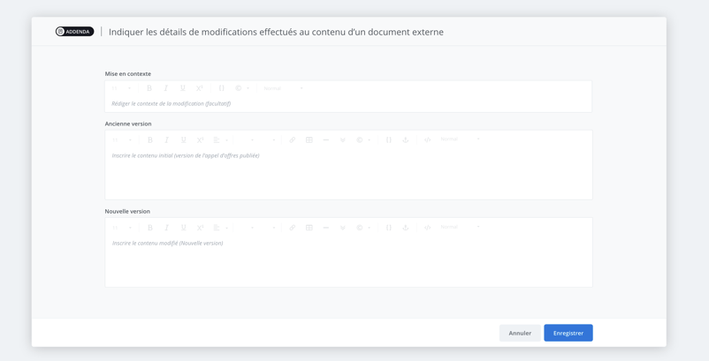
Task: Toggle curly braces option in Mise en contexte
Action: 222,88
